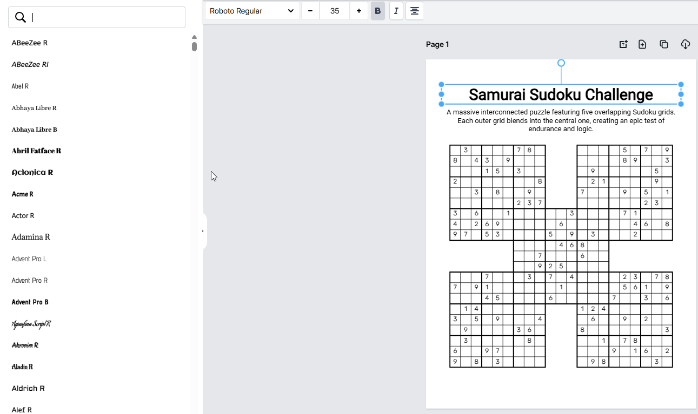
Task: Collapse the font side panel
Action: (x=203, y=231)
